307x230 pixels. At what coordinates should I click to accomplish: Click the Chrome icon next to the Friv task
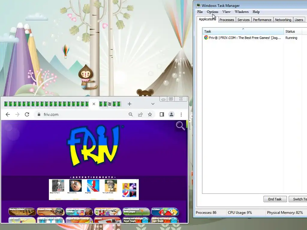tap(206, 37)
